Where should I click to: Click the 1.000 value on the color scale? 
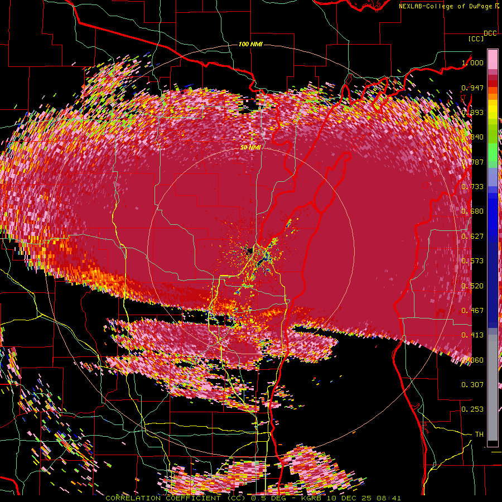(x=472, y=62)
